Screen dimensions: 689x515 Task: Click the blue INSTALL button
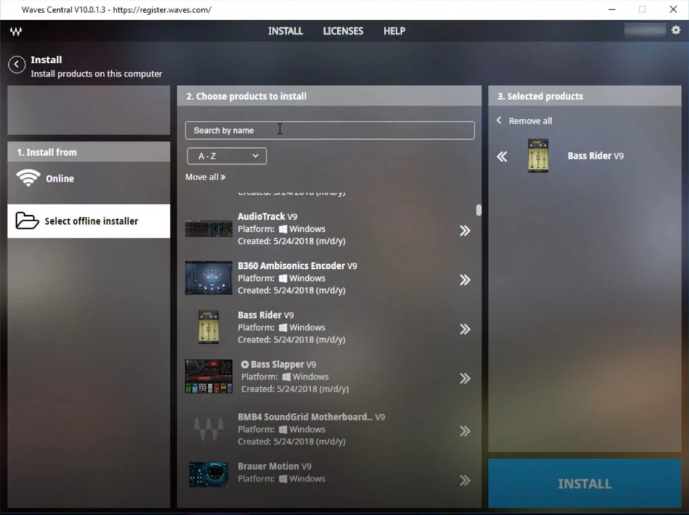(585, 483)
